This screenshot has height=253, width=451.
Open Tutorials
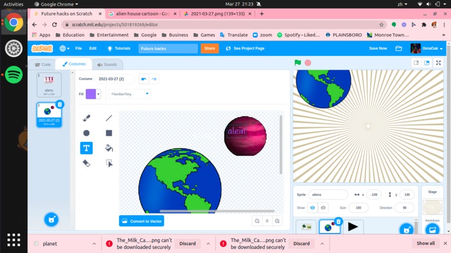(x=119, y=49)
